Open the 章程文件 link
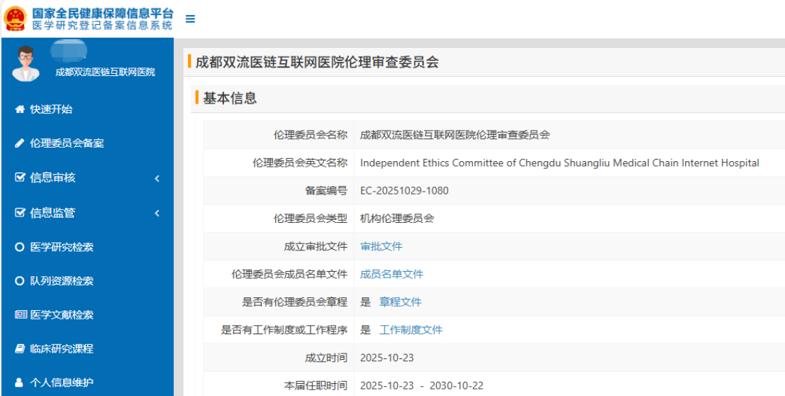 point(400,302)
